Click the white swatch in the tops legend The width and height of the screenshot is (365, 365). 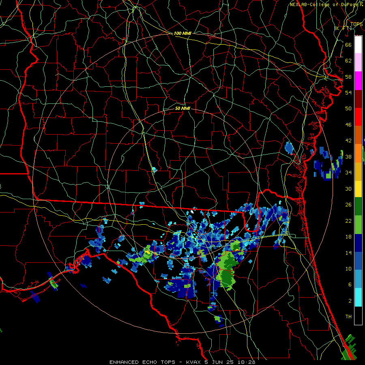358,45
